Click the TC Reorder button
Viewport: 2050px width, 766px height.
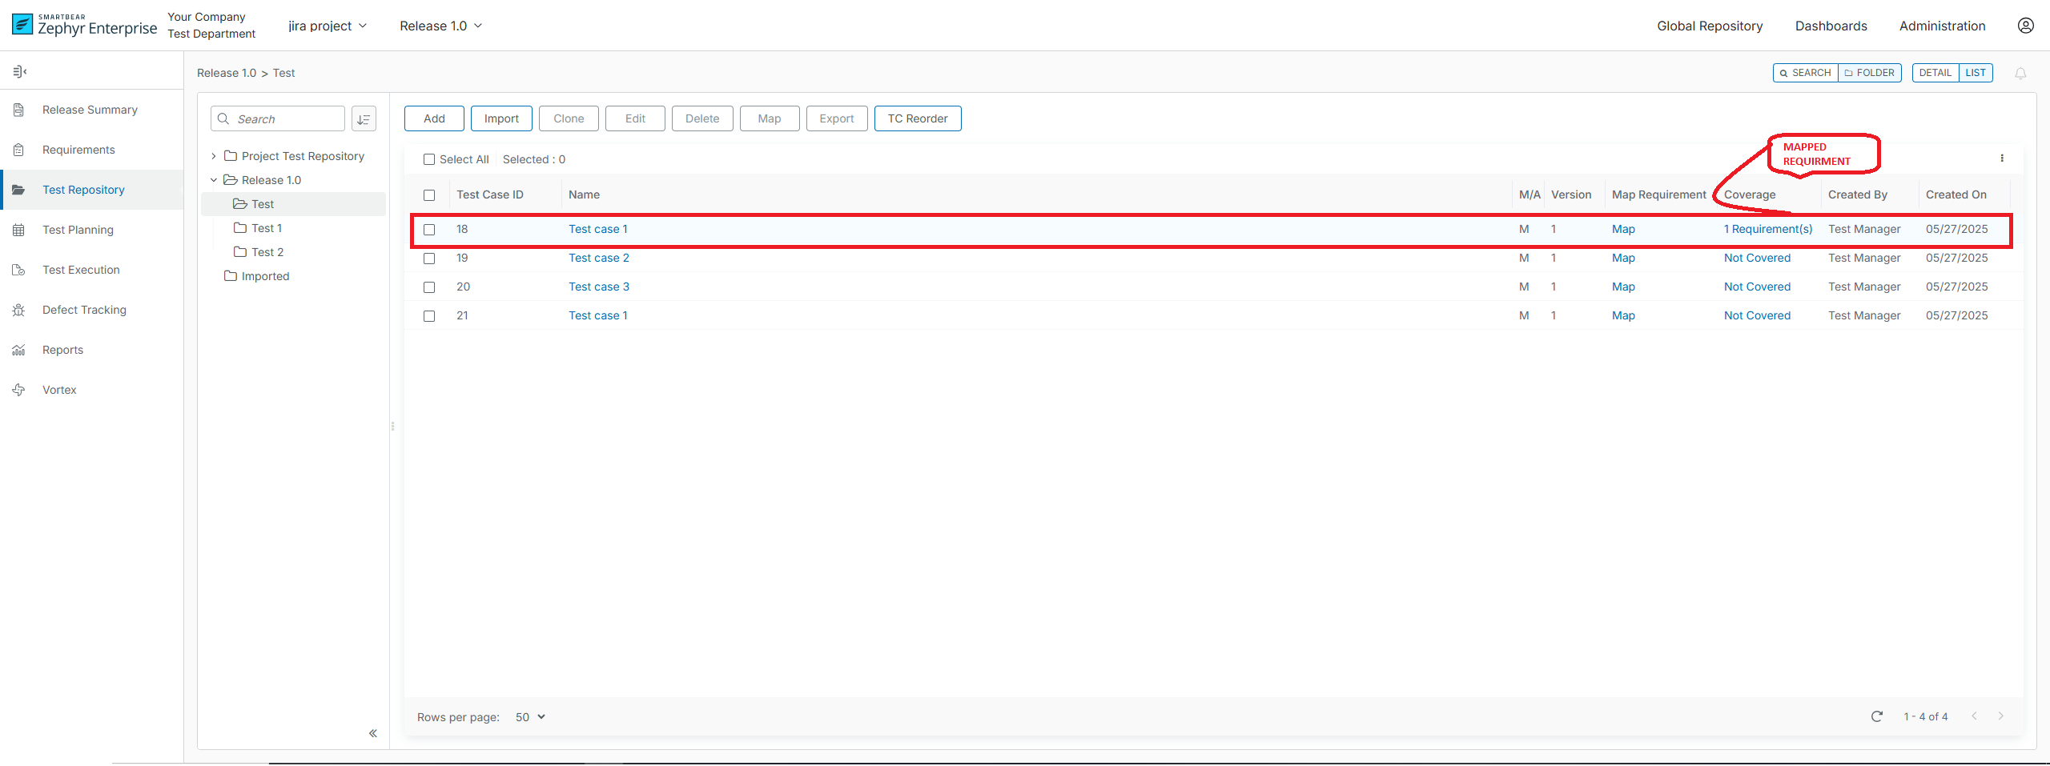(917, 118)
